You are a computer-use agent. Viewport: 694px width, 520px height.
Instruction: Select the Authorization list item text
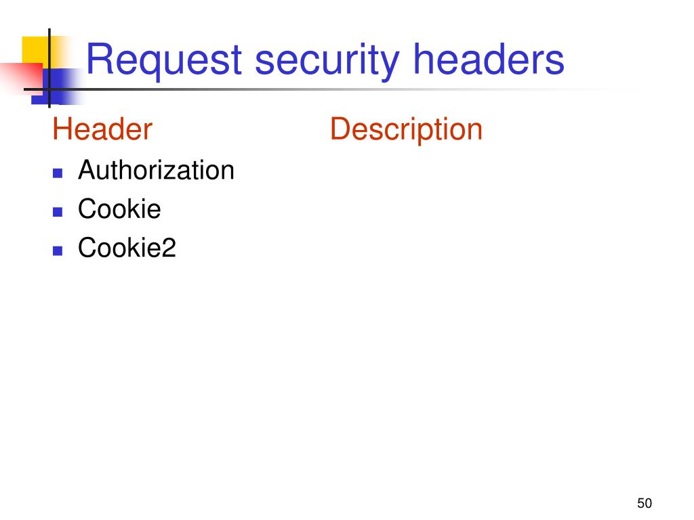pyautogui.click(x=157, y=170)
